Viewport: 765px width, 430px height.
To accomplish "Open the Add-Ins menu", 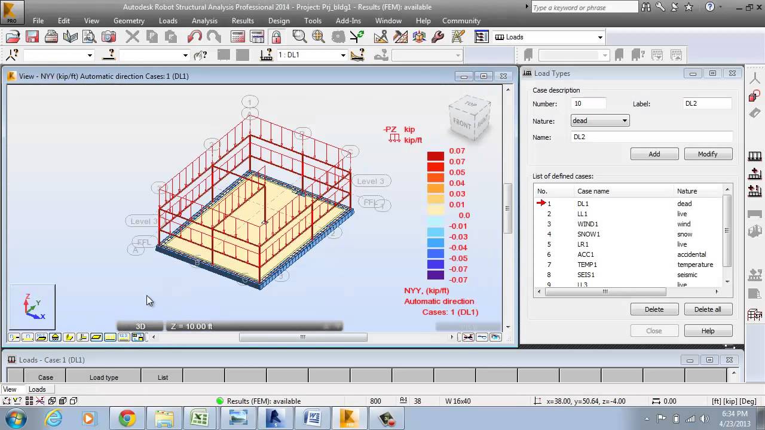I will (348, 21).
